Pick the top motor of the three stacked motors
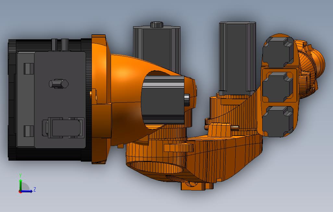The height and width of the screenshot is (212, 333). [x=278, y=52]
